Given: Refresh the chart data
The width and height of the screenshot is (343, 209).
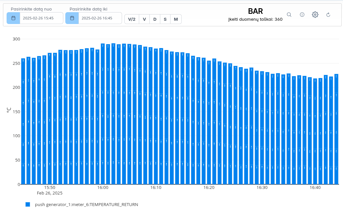Looking at the screenshot, I should click(x=328, y=14).
